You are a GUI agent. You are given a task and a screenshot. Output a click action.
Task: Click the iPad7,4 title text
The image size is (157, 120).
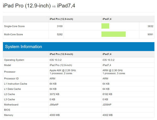(x=66, y=5)
